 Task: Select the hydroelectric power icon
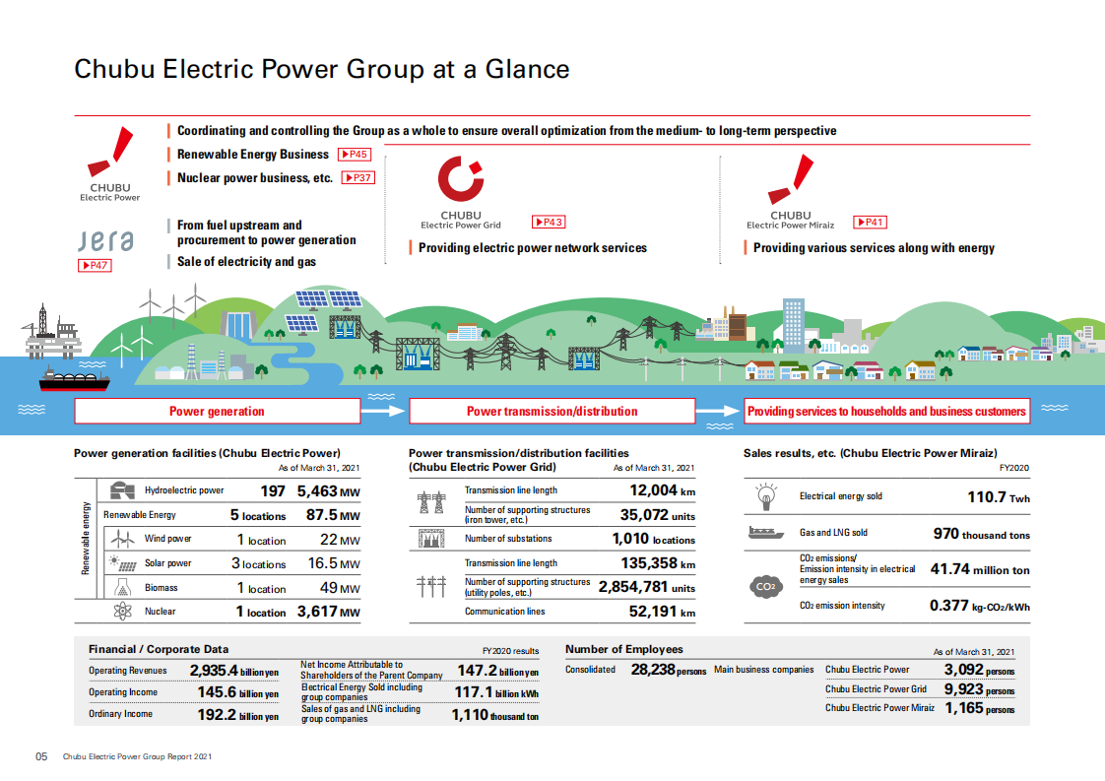(125, 490)
